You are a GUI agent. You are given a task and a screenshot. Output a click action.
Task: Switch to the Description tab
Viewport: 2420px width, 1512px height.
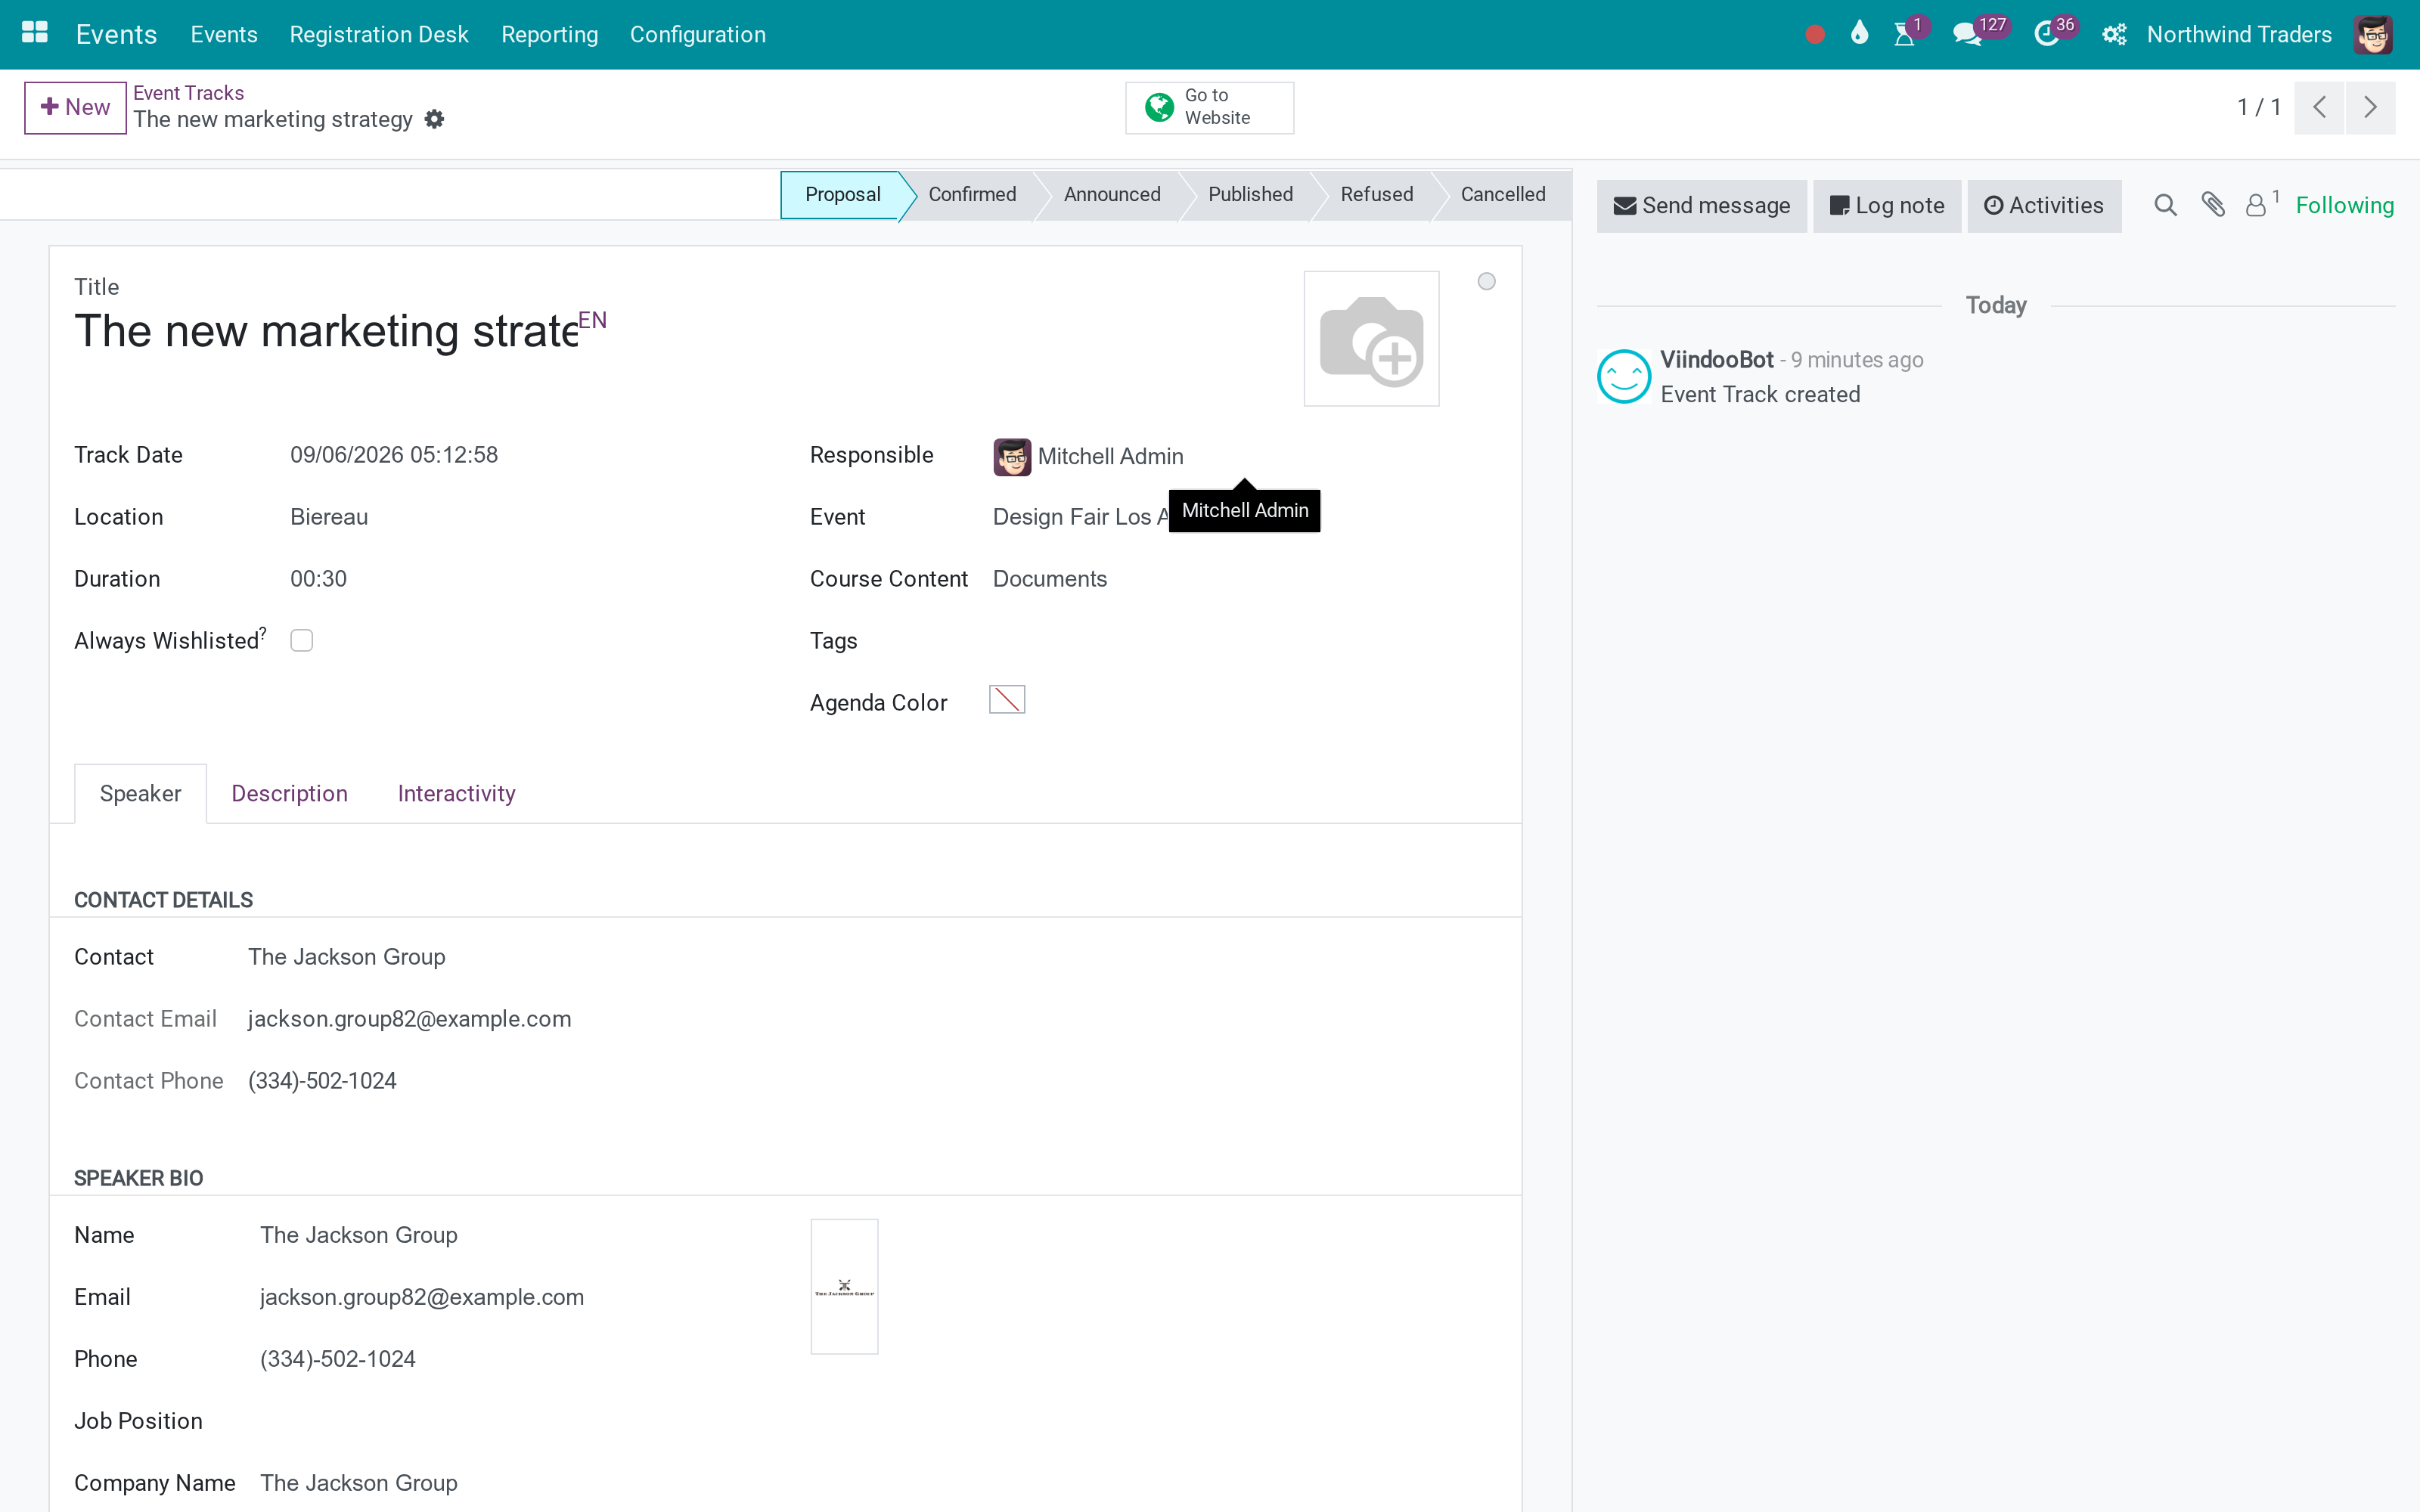pyautogui.click(x=289, y=794)
